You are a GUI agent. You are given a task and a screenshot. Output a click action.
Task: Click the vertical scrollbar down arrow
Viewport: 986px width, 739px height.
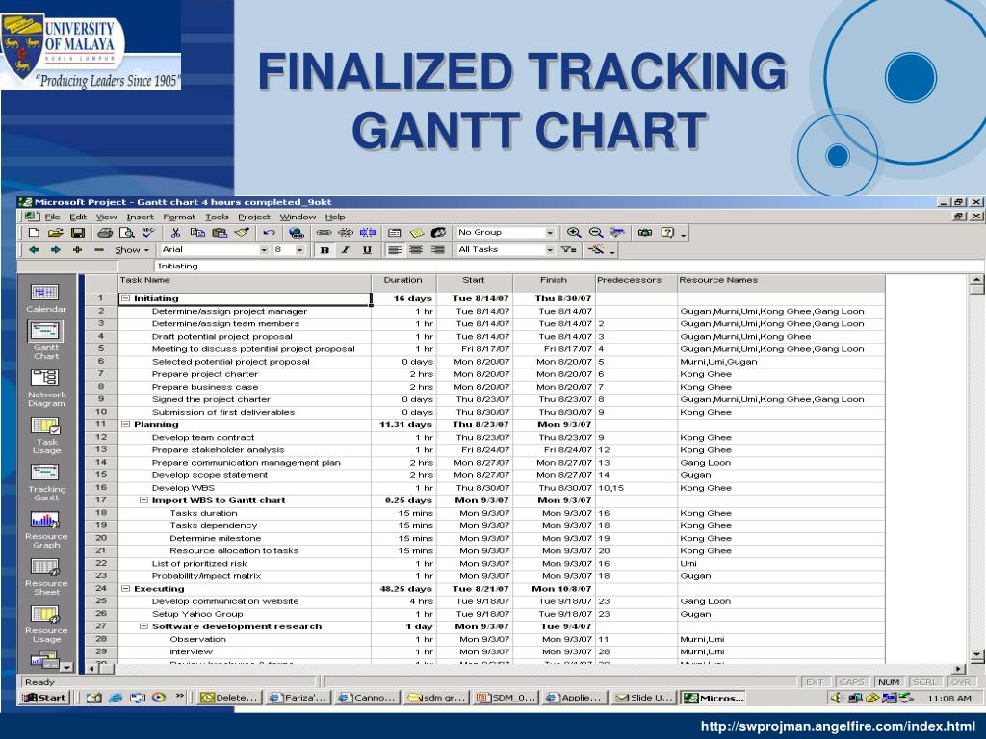point(976,656)
